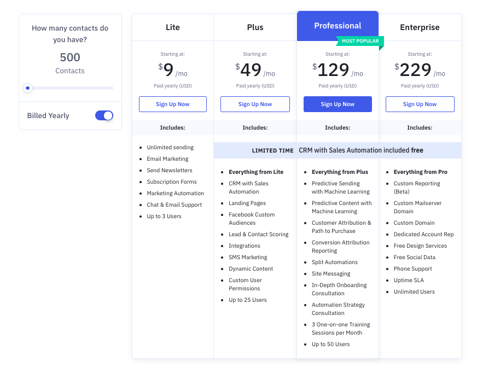Select the Enterprise plan header
The height and width of the screenshot is (368, 477).
coord(420,27)
